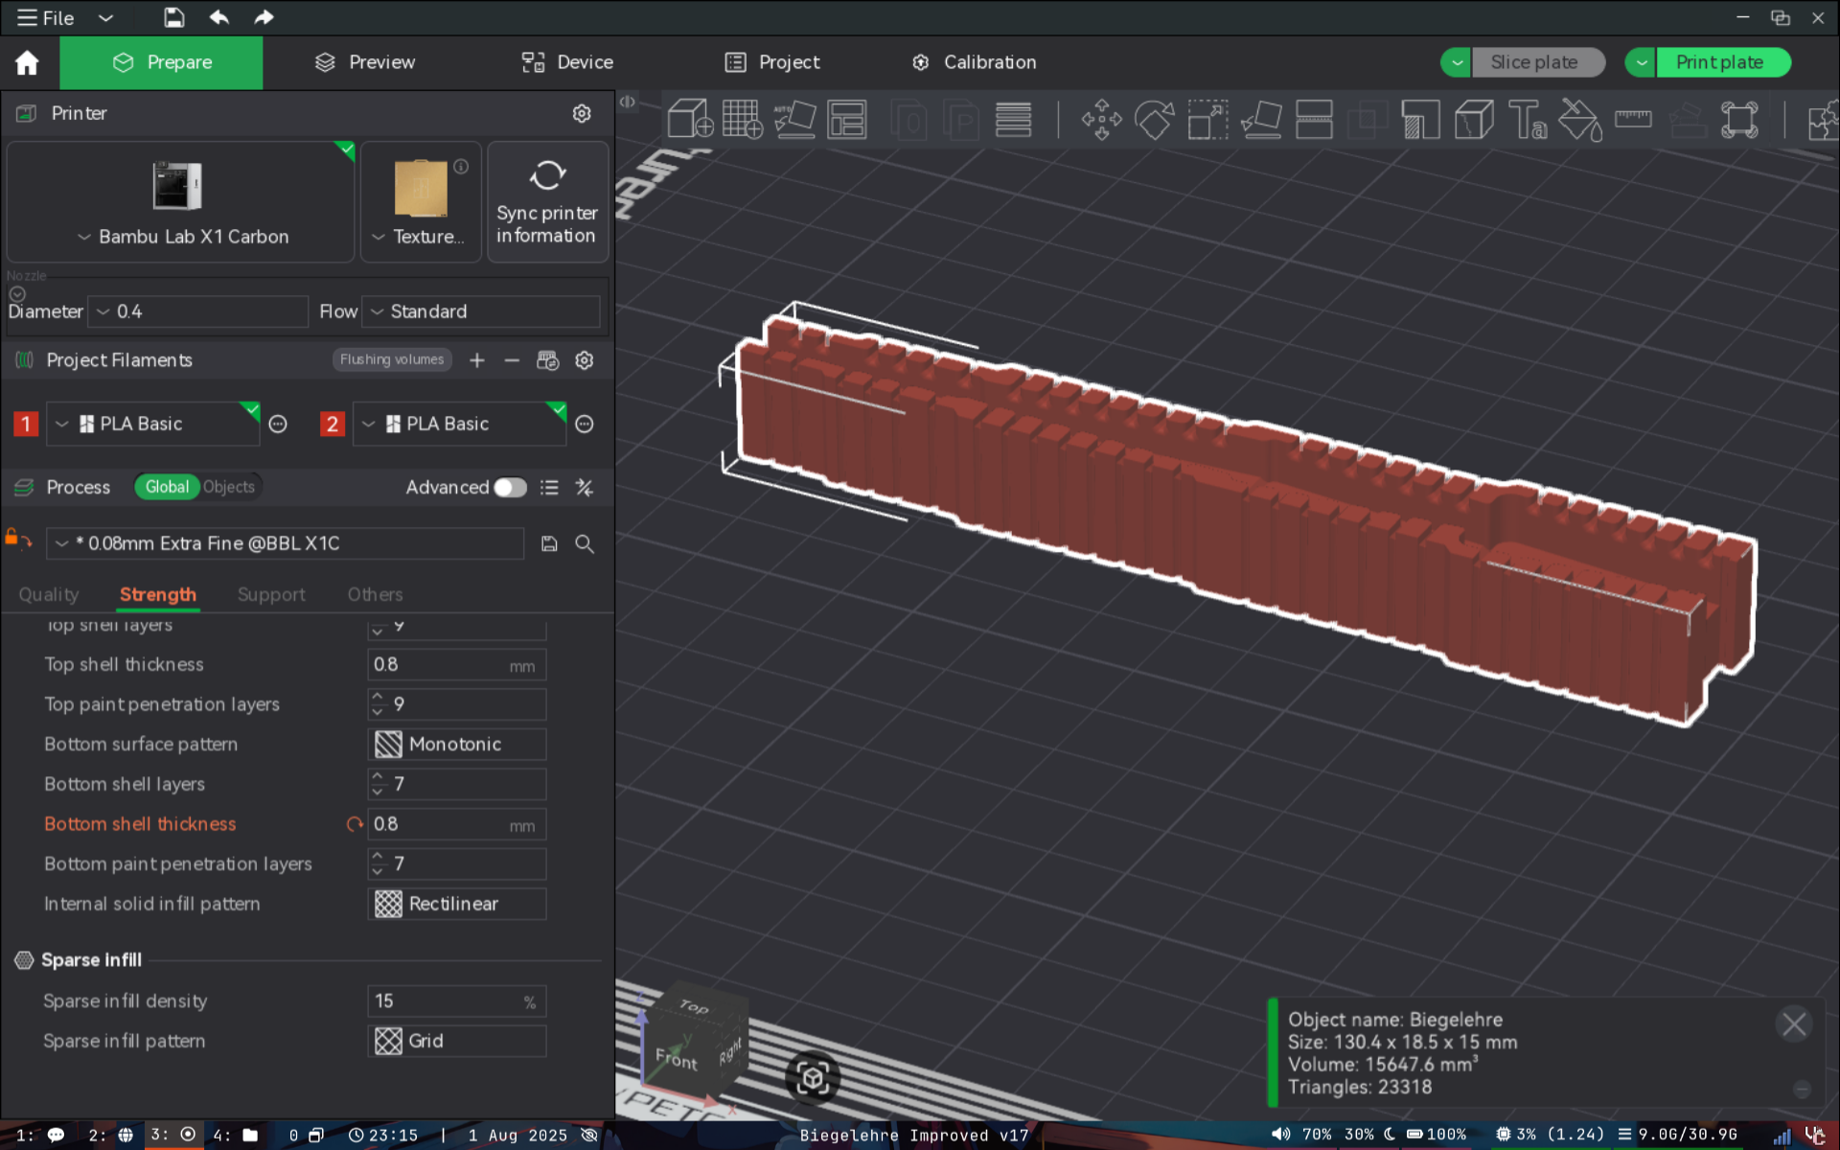Screen dimensions: 1840x1150
Task: Click the Slice plate button
Action: pyautogui.click(x=1538, y=62)
